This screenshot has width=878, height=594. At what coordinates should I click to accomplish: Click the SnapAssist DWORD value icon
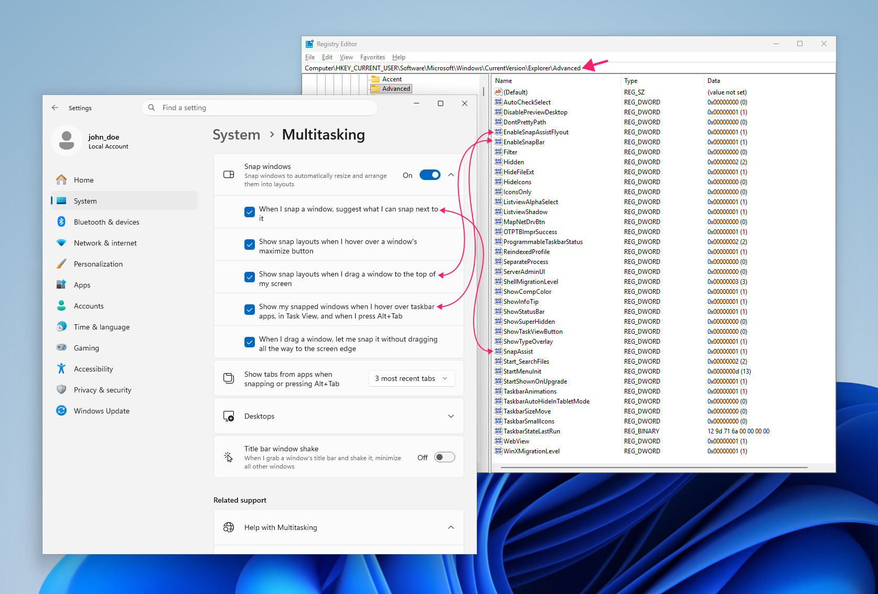[x=498, y=351]
